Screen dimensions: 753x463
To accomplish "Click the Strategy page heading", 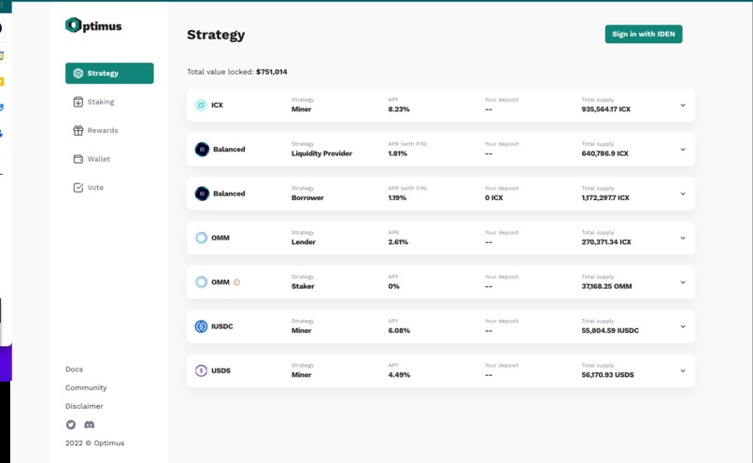I will [216, 36].
